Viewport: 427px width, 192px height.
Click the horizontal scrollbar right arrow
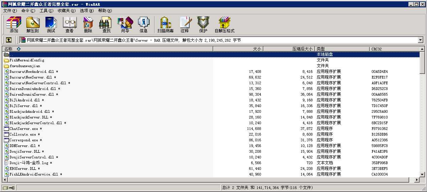417,180
